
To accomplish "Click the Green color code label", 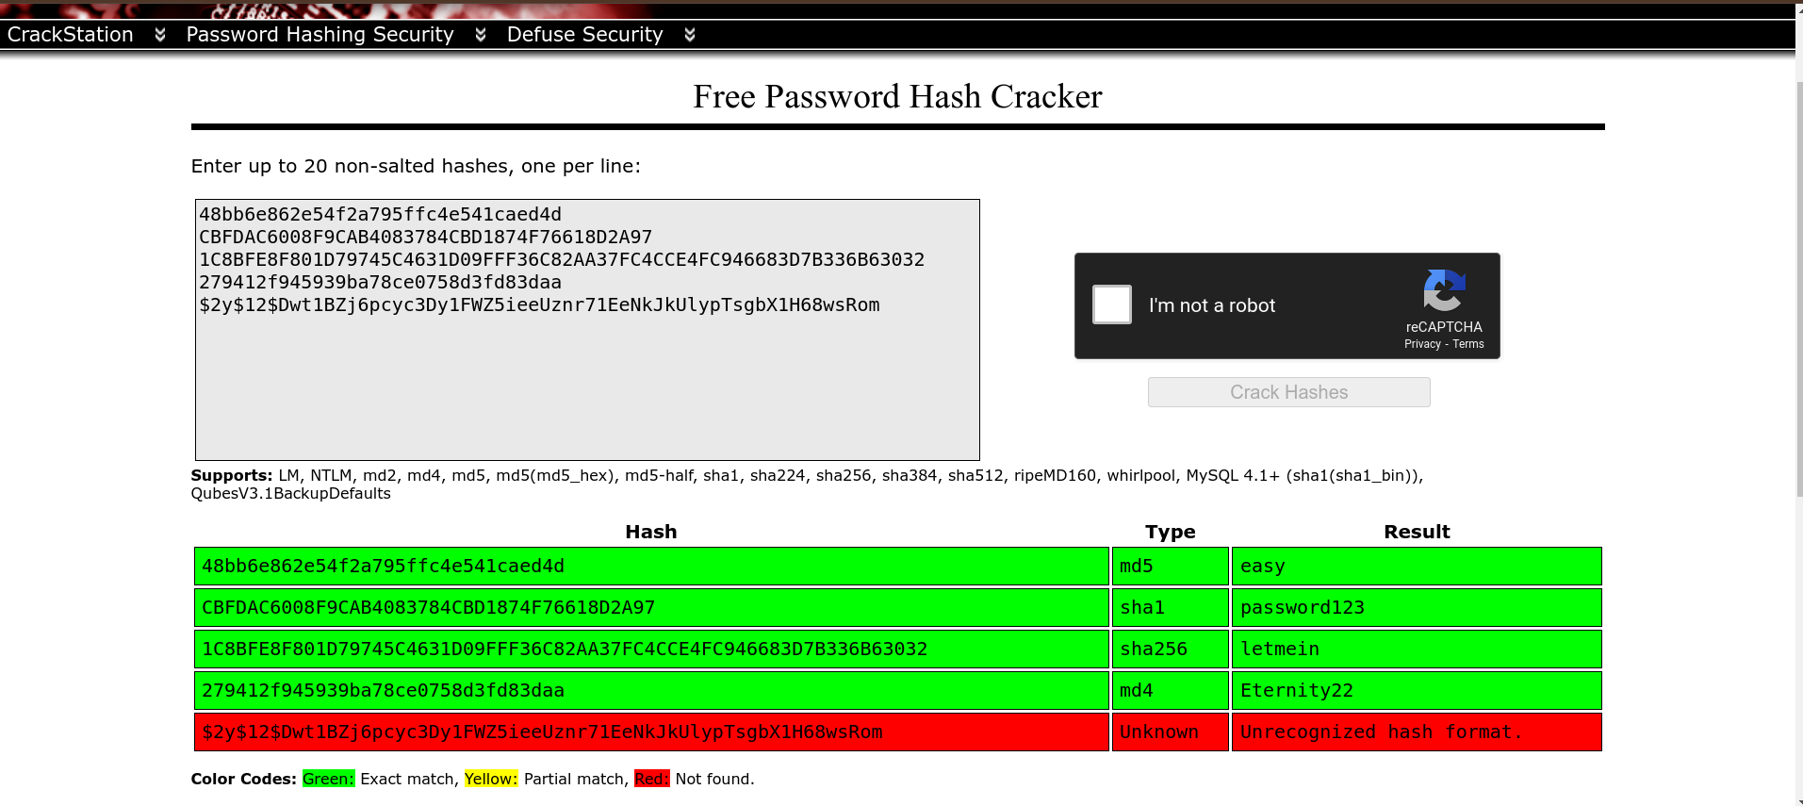I will [x=328, y=779].
